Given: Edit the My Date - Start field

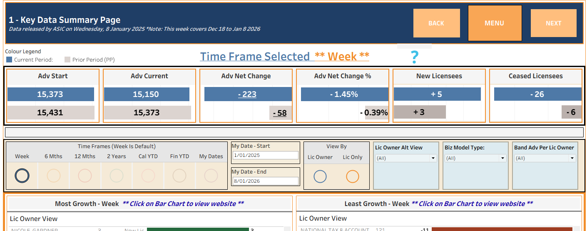Looking at the screenshot, I should pyautogui.click(x=266, y=155).
